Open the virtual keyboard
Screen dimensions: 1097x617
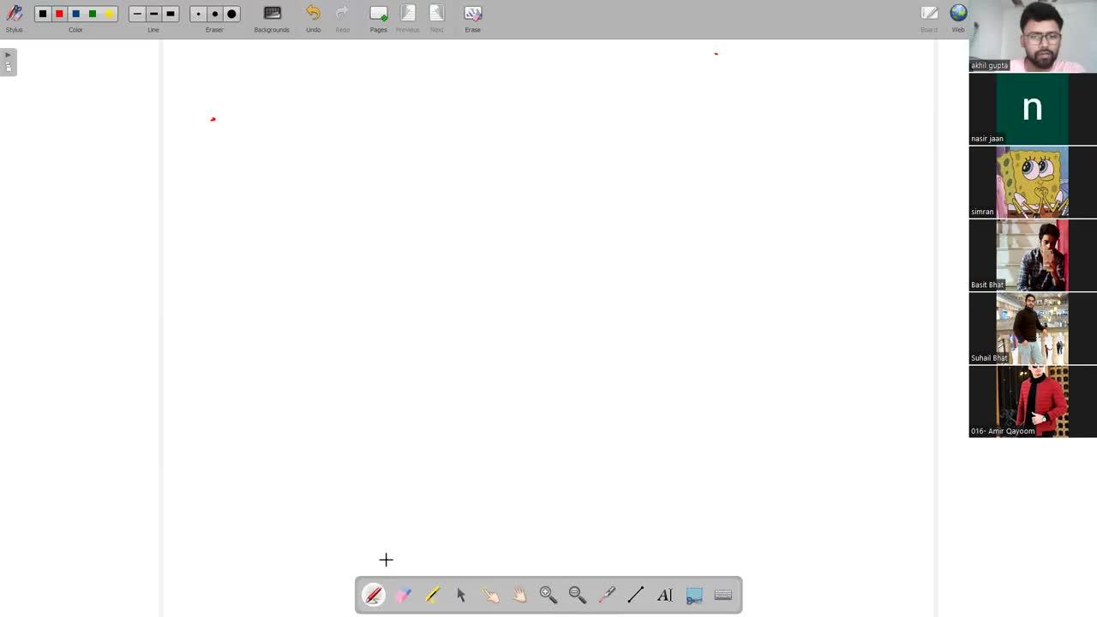(x=722, y=595)
